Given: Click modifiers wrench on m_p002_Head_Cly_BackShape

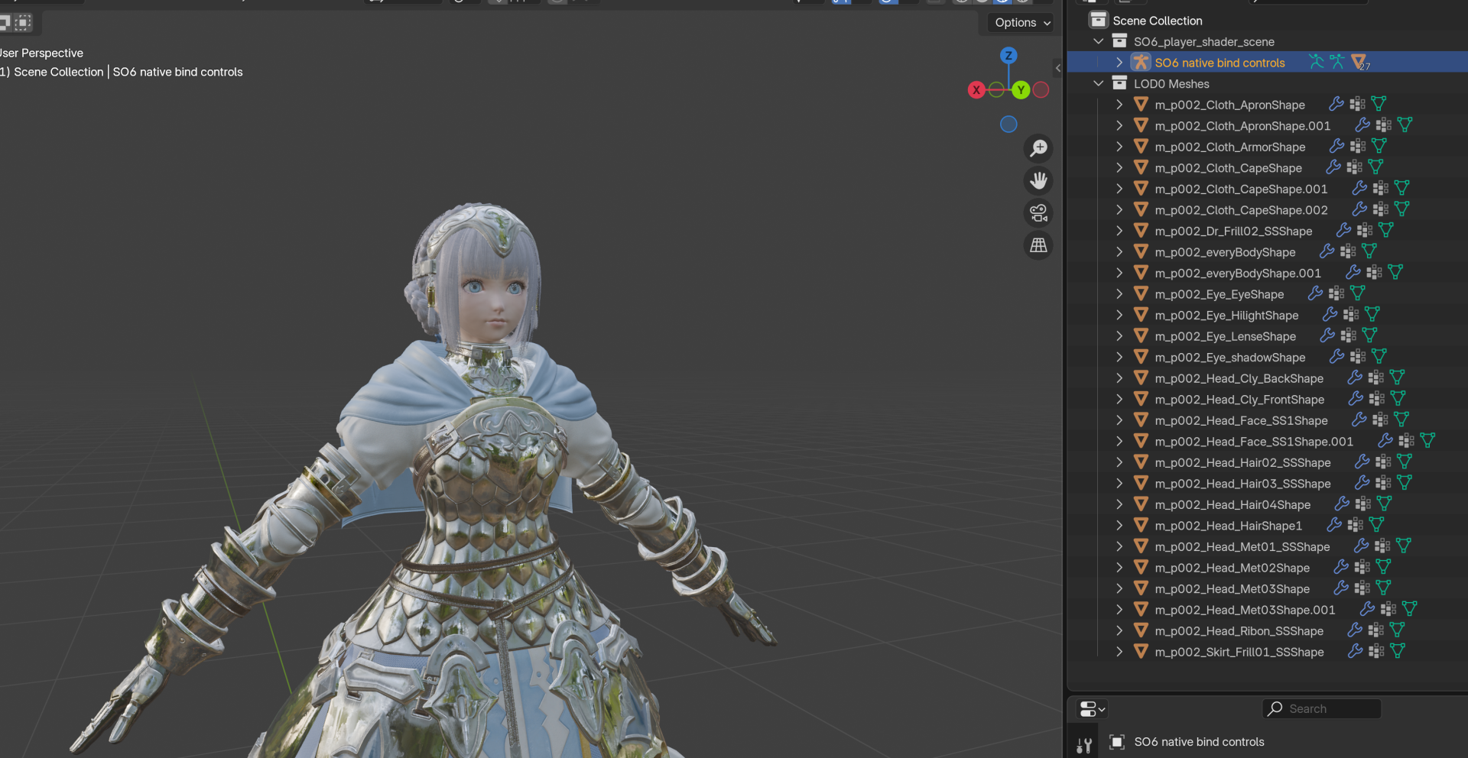Looking at the screenshot, I should click(x=1355, y=377).
